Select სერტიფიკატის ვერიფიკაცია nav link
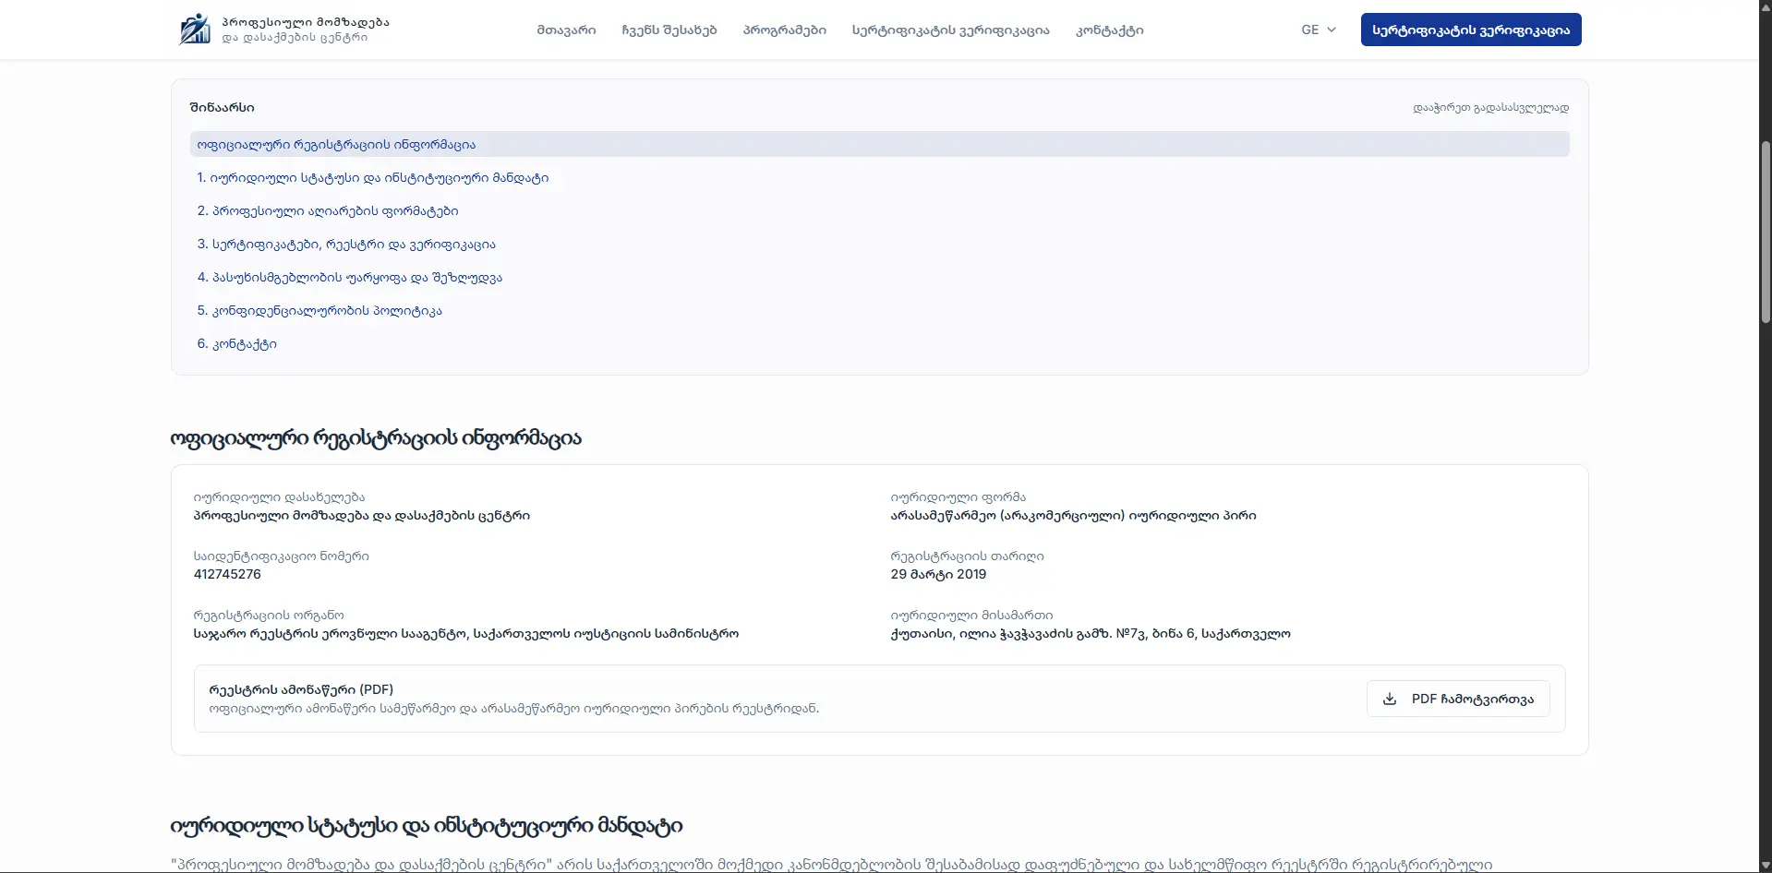The width and height of the screenshot is (1772, 873). pos(951,30)
